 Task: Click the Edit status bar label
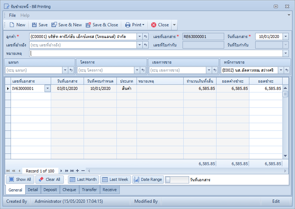pyautogui.click(x=276, y=201)
